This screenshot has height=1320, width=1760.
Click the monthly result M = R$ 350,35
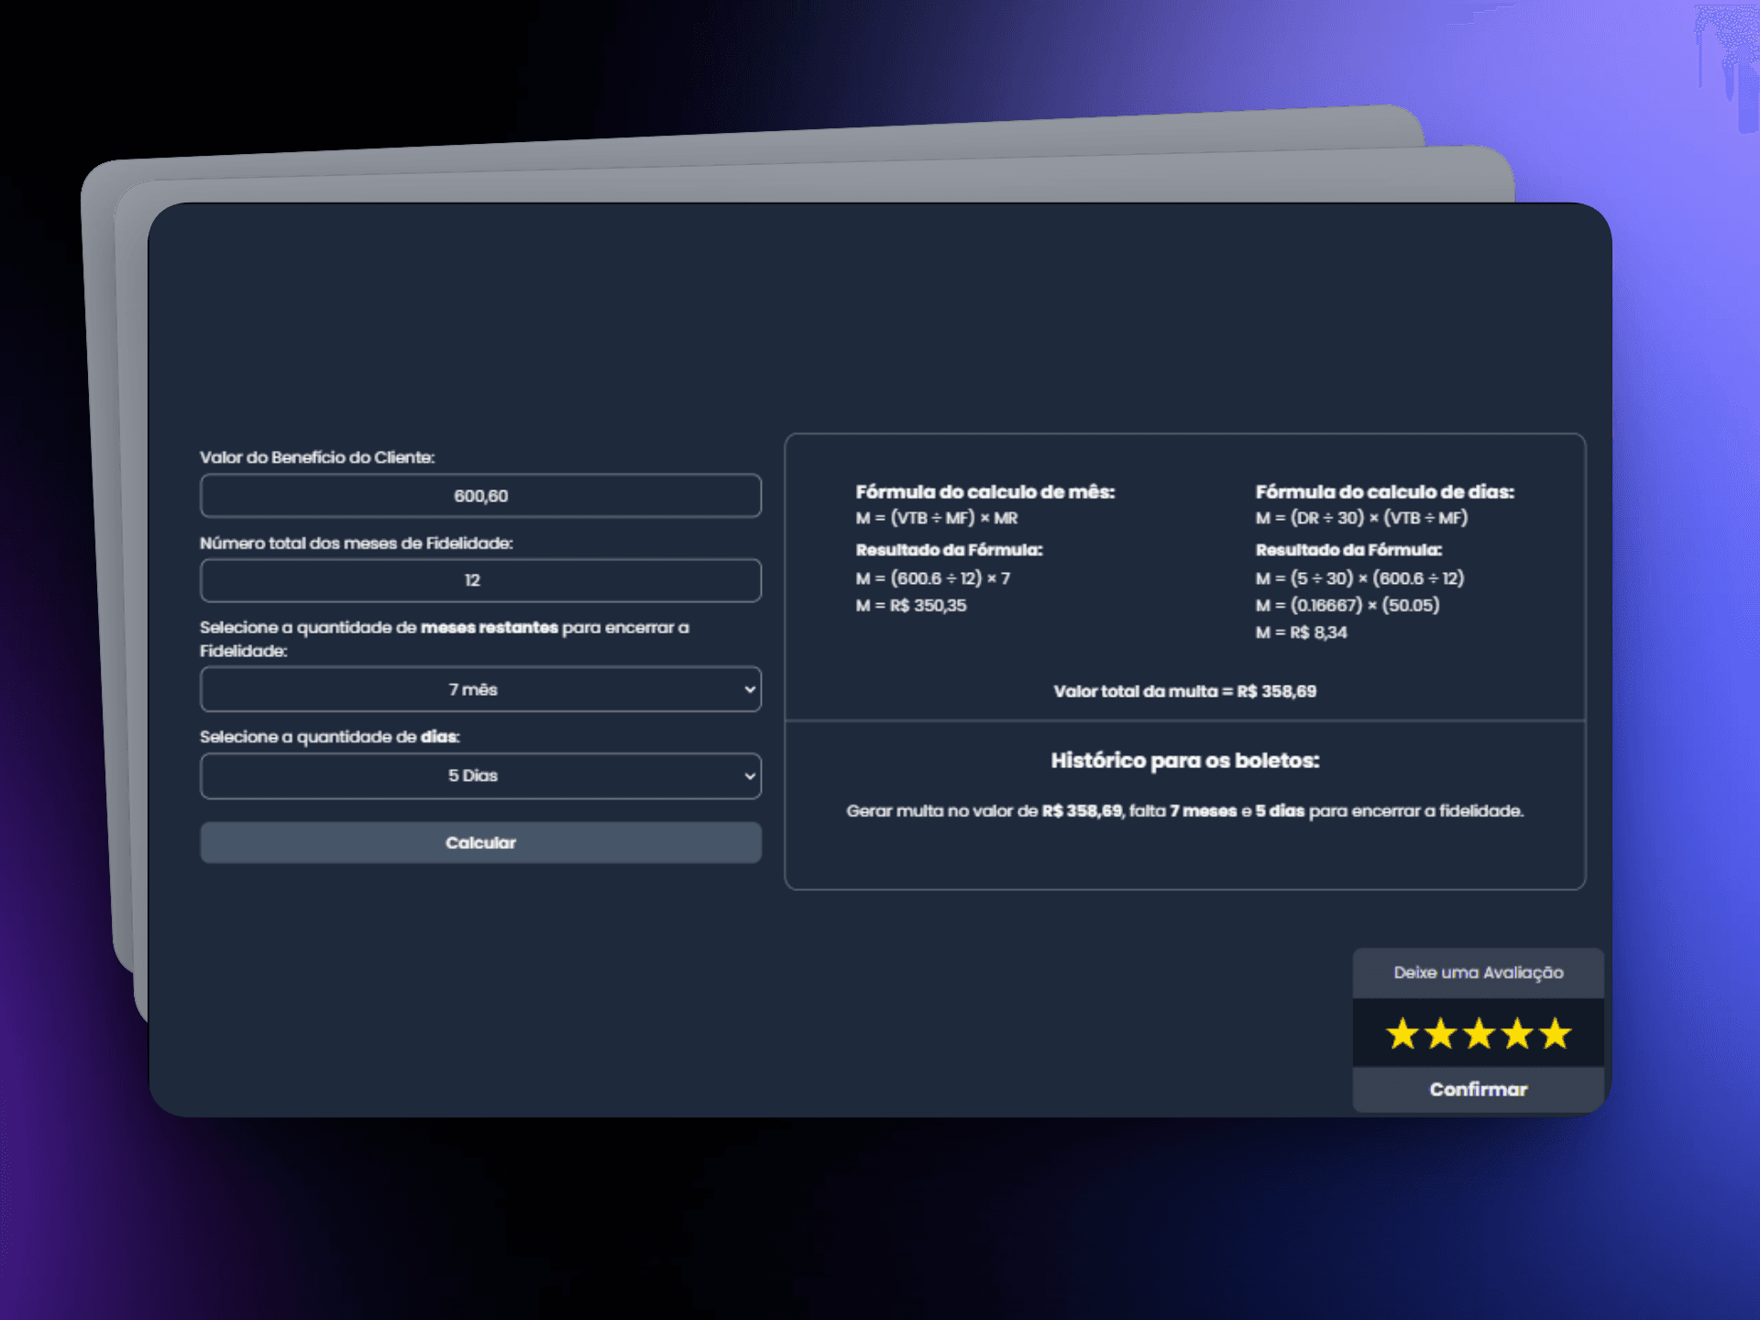point(910,605)
